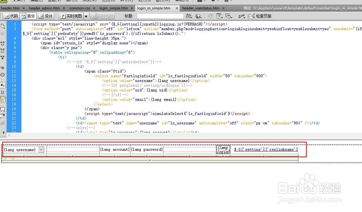This screenshot has height=212, width=362.
Task: Click the Expand All code icon
Action: point(3,58)
